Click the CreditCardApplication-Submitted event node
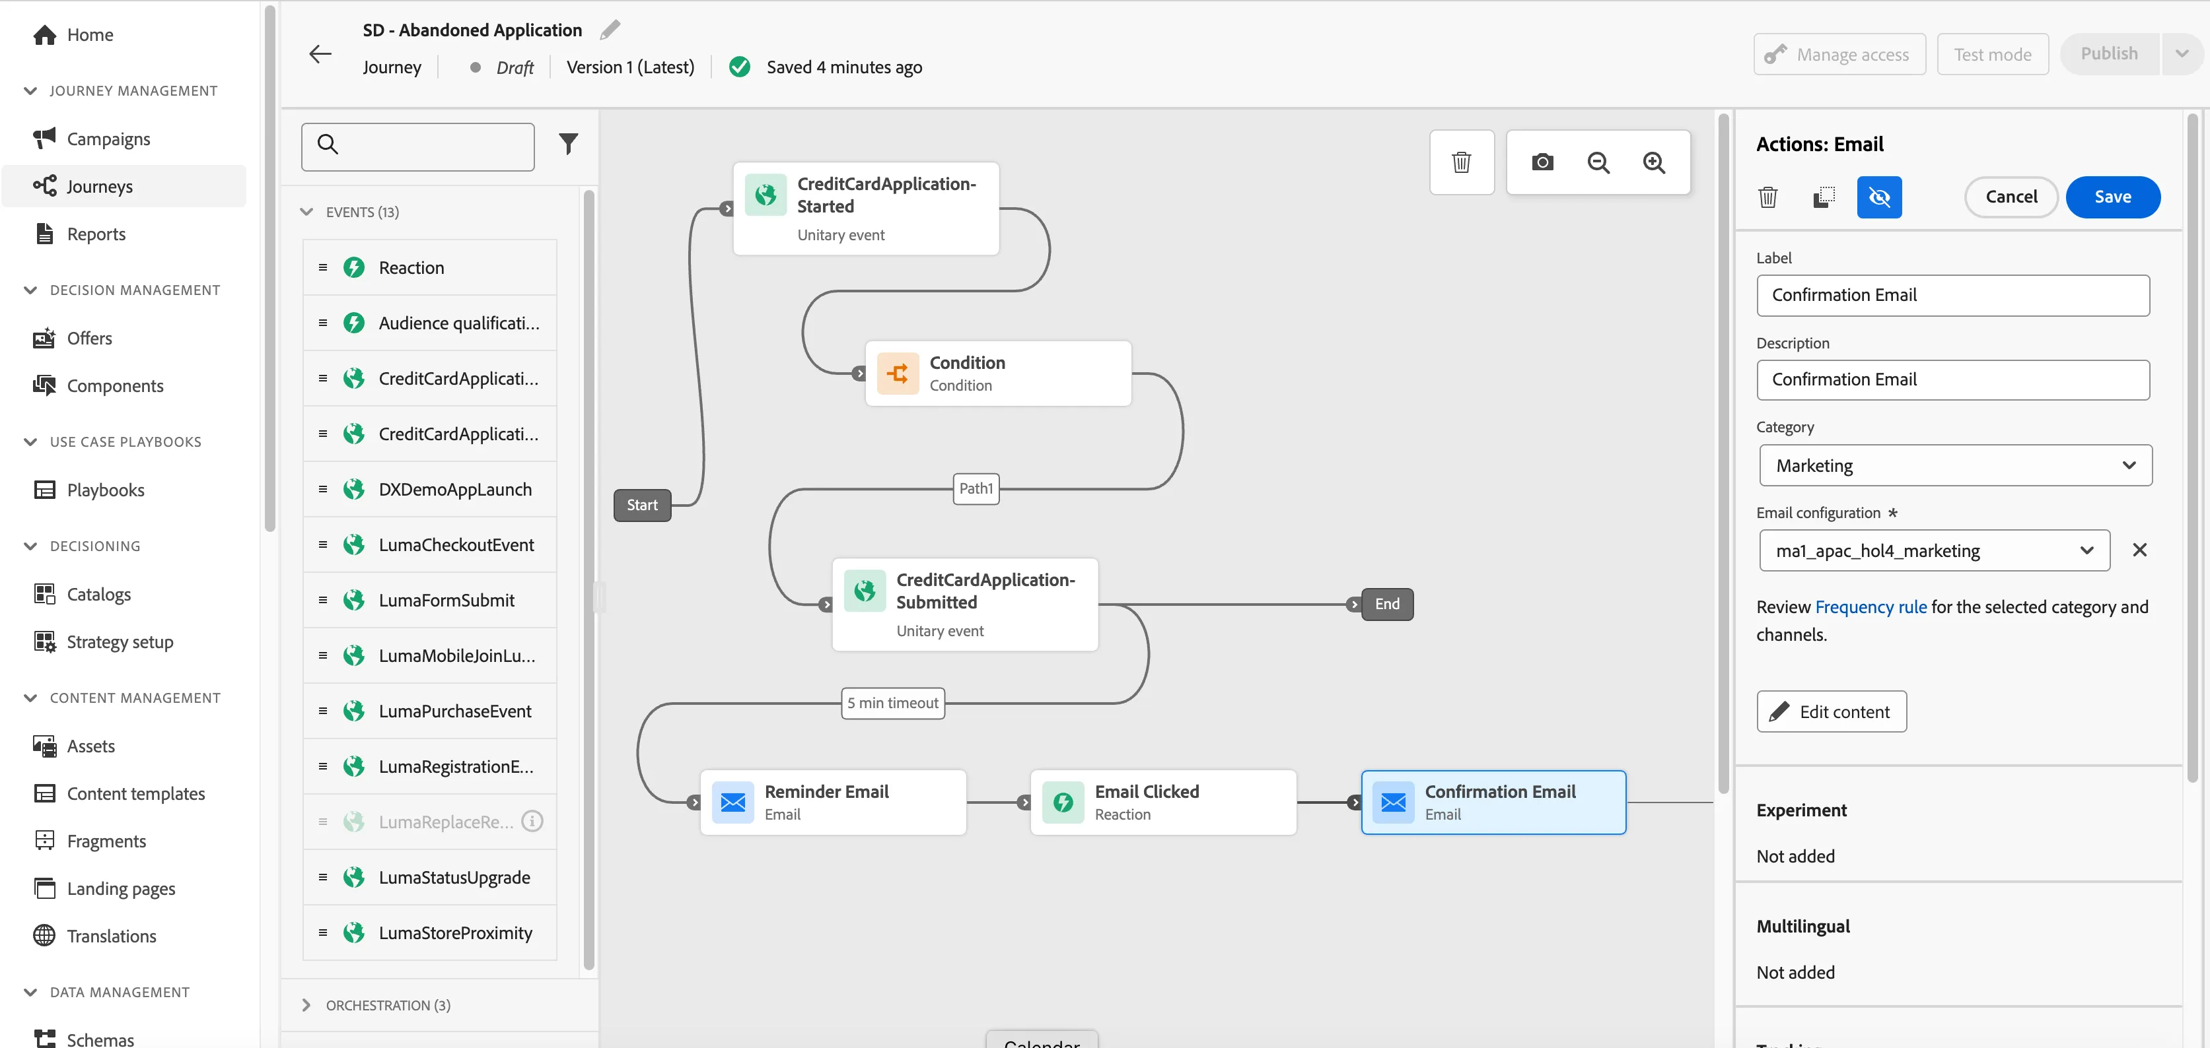 pos(964,604)
